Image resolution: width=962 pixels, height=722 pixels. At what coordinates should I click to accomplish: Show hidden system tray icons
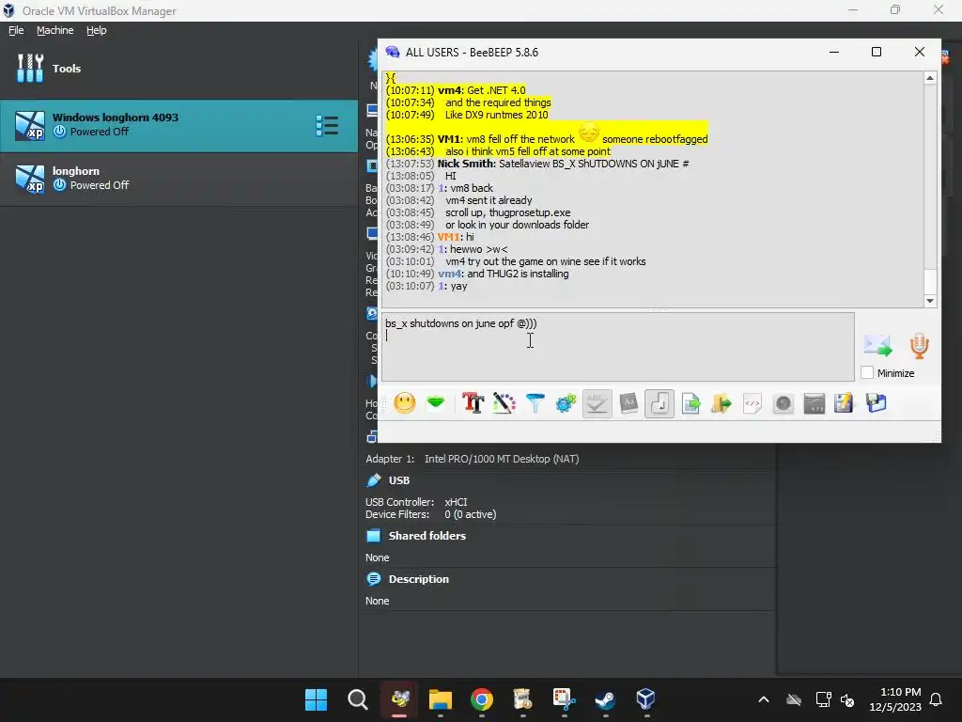pyautogui.click(x=764, y=699)
